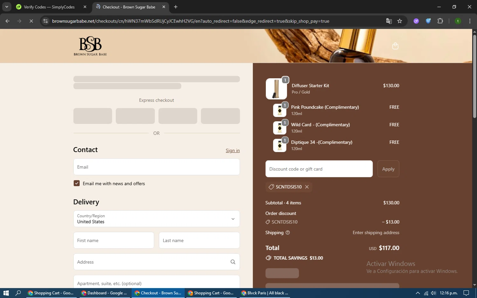Open the Chrome profile avatar
Viewport: 477px width, 298px height.
[458, 21]
